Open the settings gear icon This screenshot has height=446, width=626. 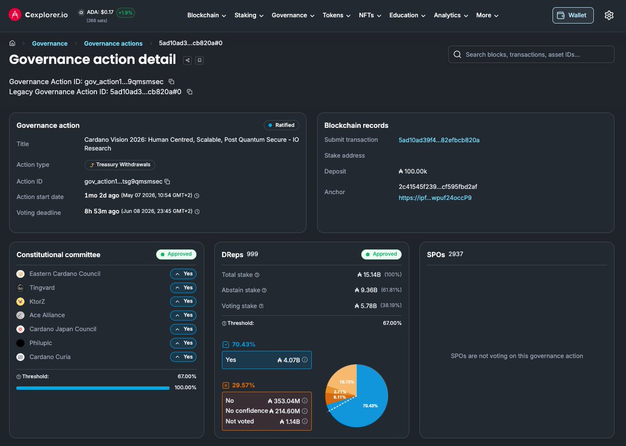point(609,15)
